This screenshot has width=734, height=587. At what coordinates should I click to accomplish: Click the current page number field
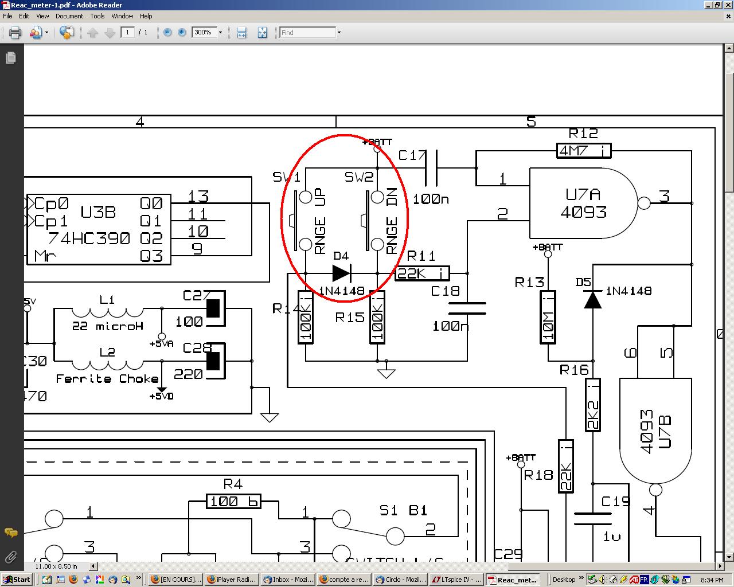[127, 33]
